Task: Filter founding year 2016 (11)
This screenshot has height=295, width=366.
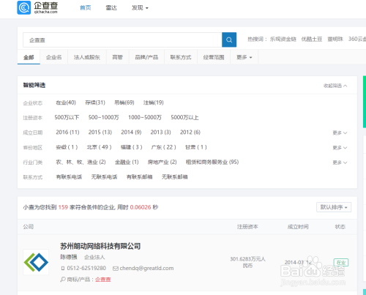Action: pyautogui.click(x=67, y=132)
